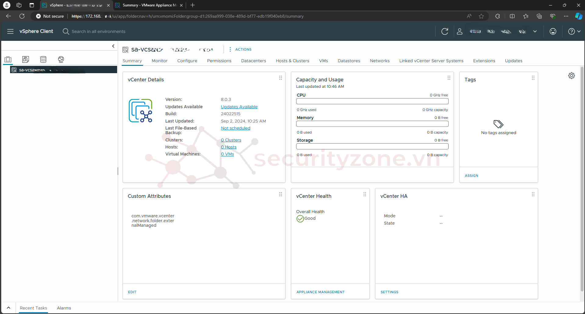This screenshot has height=314, width=585.
Task: Open the Networks tab
Action: pyautogui.click(x=380, y=61)
